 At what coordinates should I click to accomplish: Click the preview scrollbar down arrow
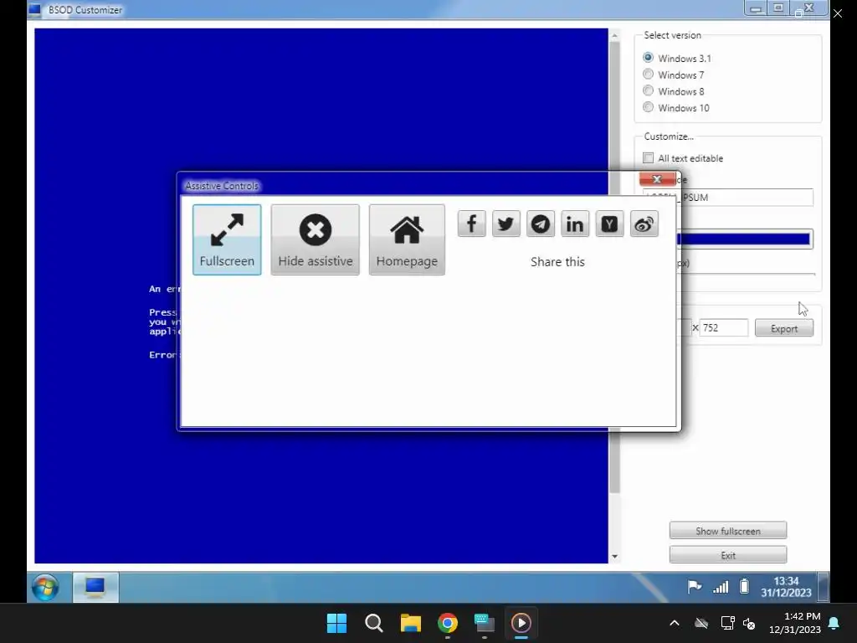(615, 557)
